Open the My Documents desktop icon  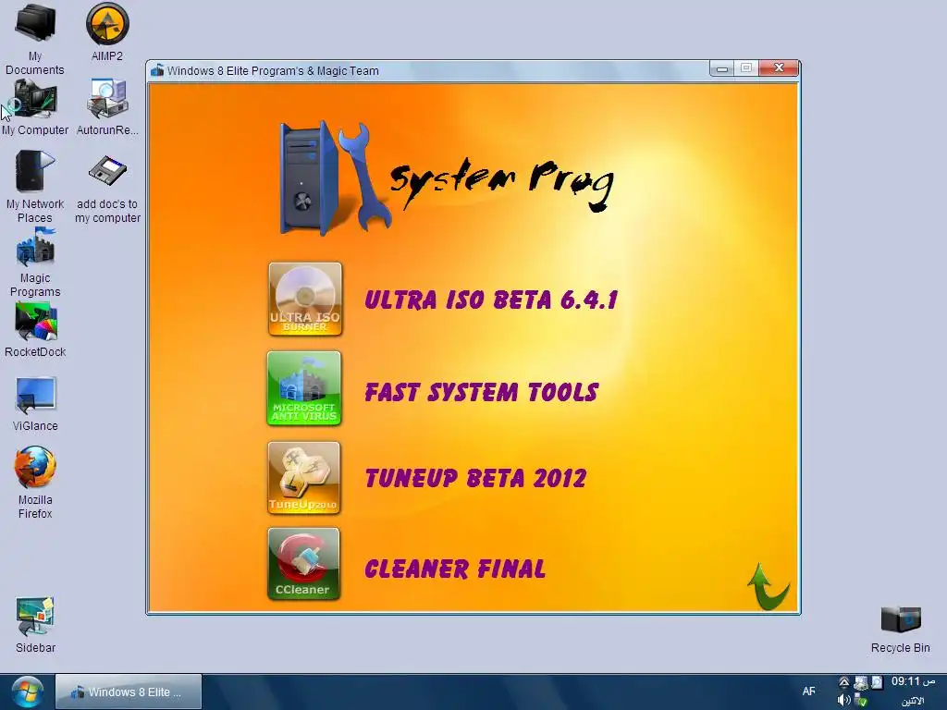tap(35, 39)
